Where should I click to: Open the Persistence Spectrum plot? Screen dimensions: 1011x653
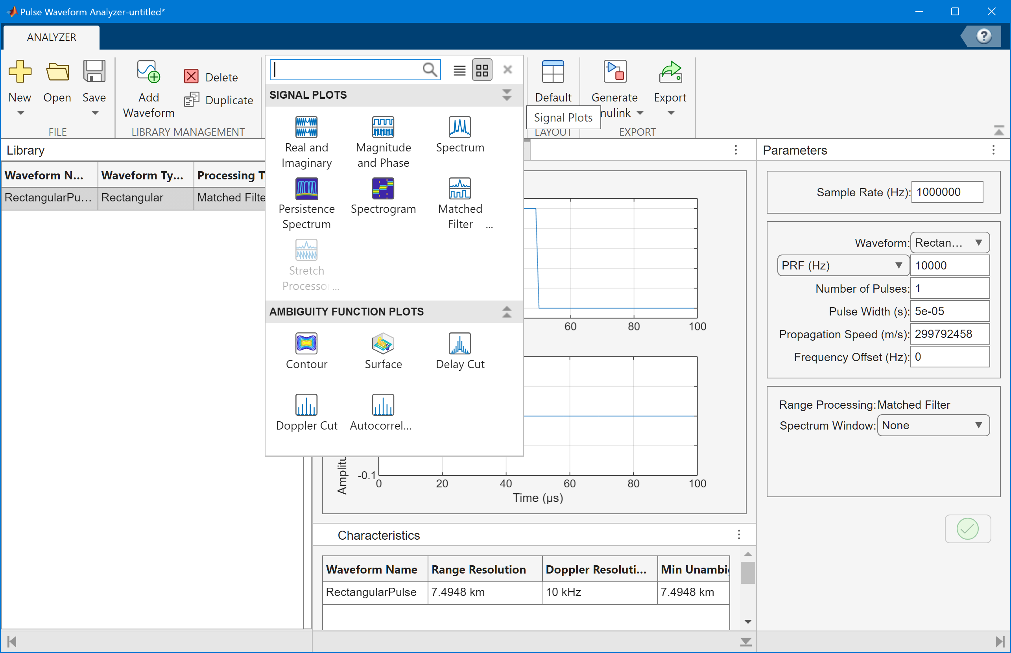pyautogui.click(x=306, y=189)
